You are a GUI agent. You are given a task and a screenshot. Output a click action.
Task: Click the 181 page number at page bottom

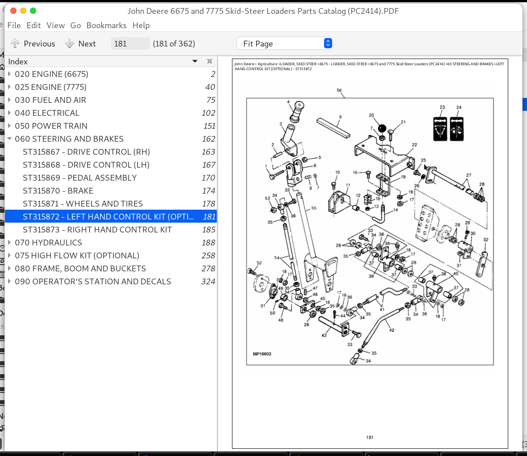pos(370,438)
